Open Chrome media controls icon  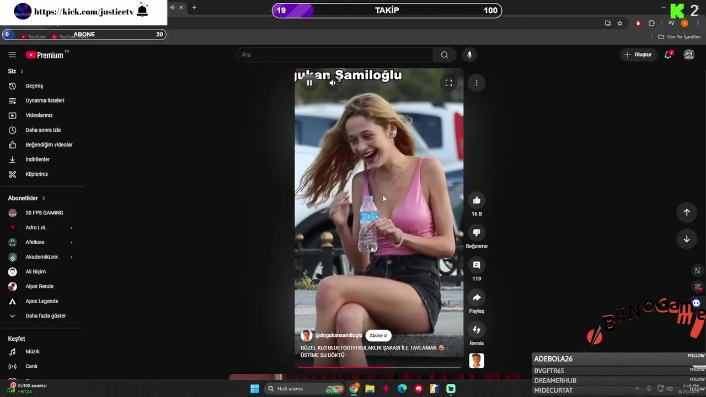(x=671, y=23)
